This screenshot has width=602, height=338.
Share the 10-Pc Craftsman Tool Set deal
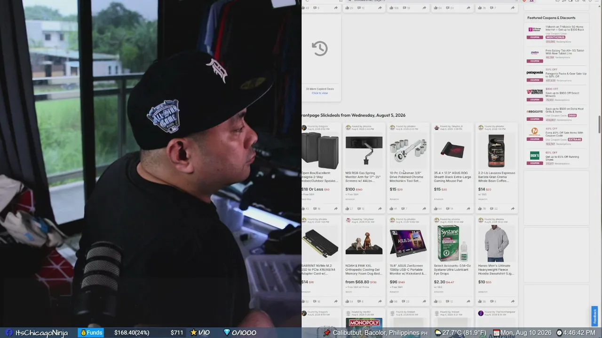click(x=424, y=208)
